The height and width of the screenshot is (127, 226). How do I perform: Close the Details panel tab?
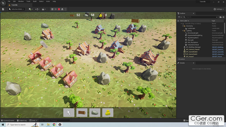point(193,63)
